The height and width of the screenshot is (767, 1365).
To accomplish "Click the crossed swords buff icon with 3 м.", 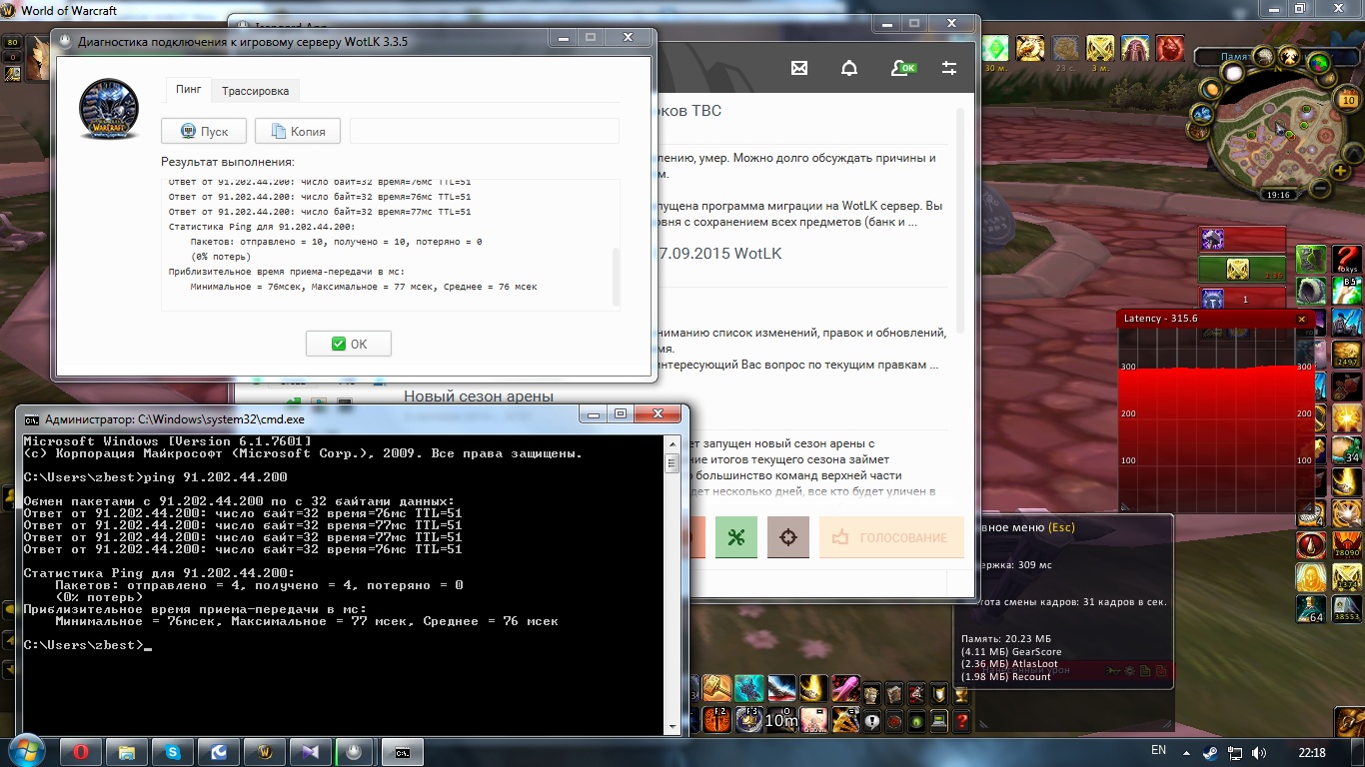I will 1100,48.
